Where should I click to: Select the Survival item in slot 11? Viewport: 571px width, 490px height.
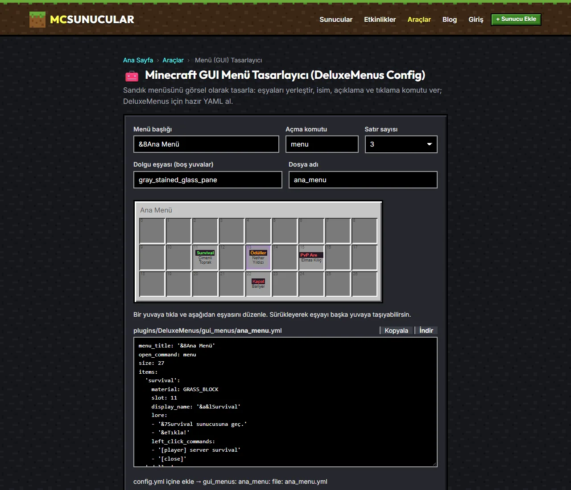[x=205, y=257]
